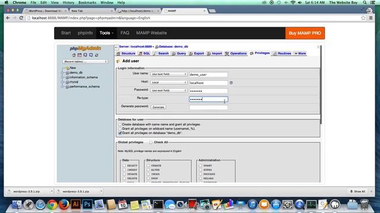This screenshot has width=380, height=213.
Task: Open the Bookmarks menu in the menu bar
Action: click(x=87, y=2)
